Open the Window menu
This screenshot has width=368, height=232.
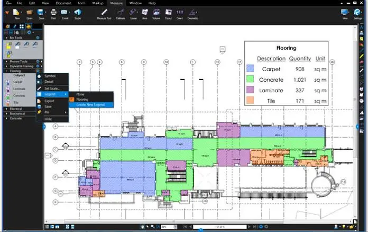(135, 3)
